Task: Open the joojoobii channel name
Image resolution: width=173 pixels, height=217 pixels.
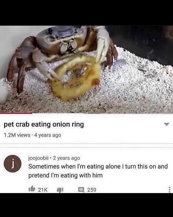Action: coord(38,158)
